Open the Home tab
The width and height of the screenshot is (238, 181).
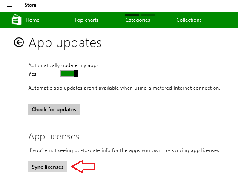32,20
